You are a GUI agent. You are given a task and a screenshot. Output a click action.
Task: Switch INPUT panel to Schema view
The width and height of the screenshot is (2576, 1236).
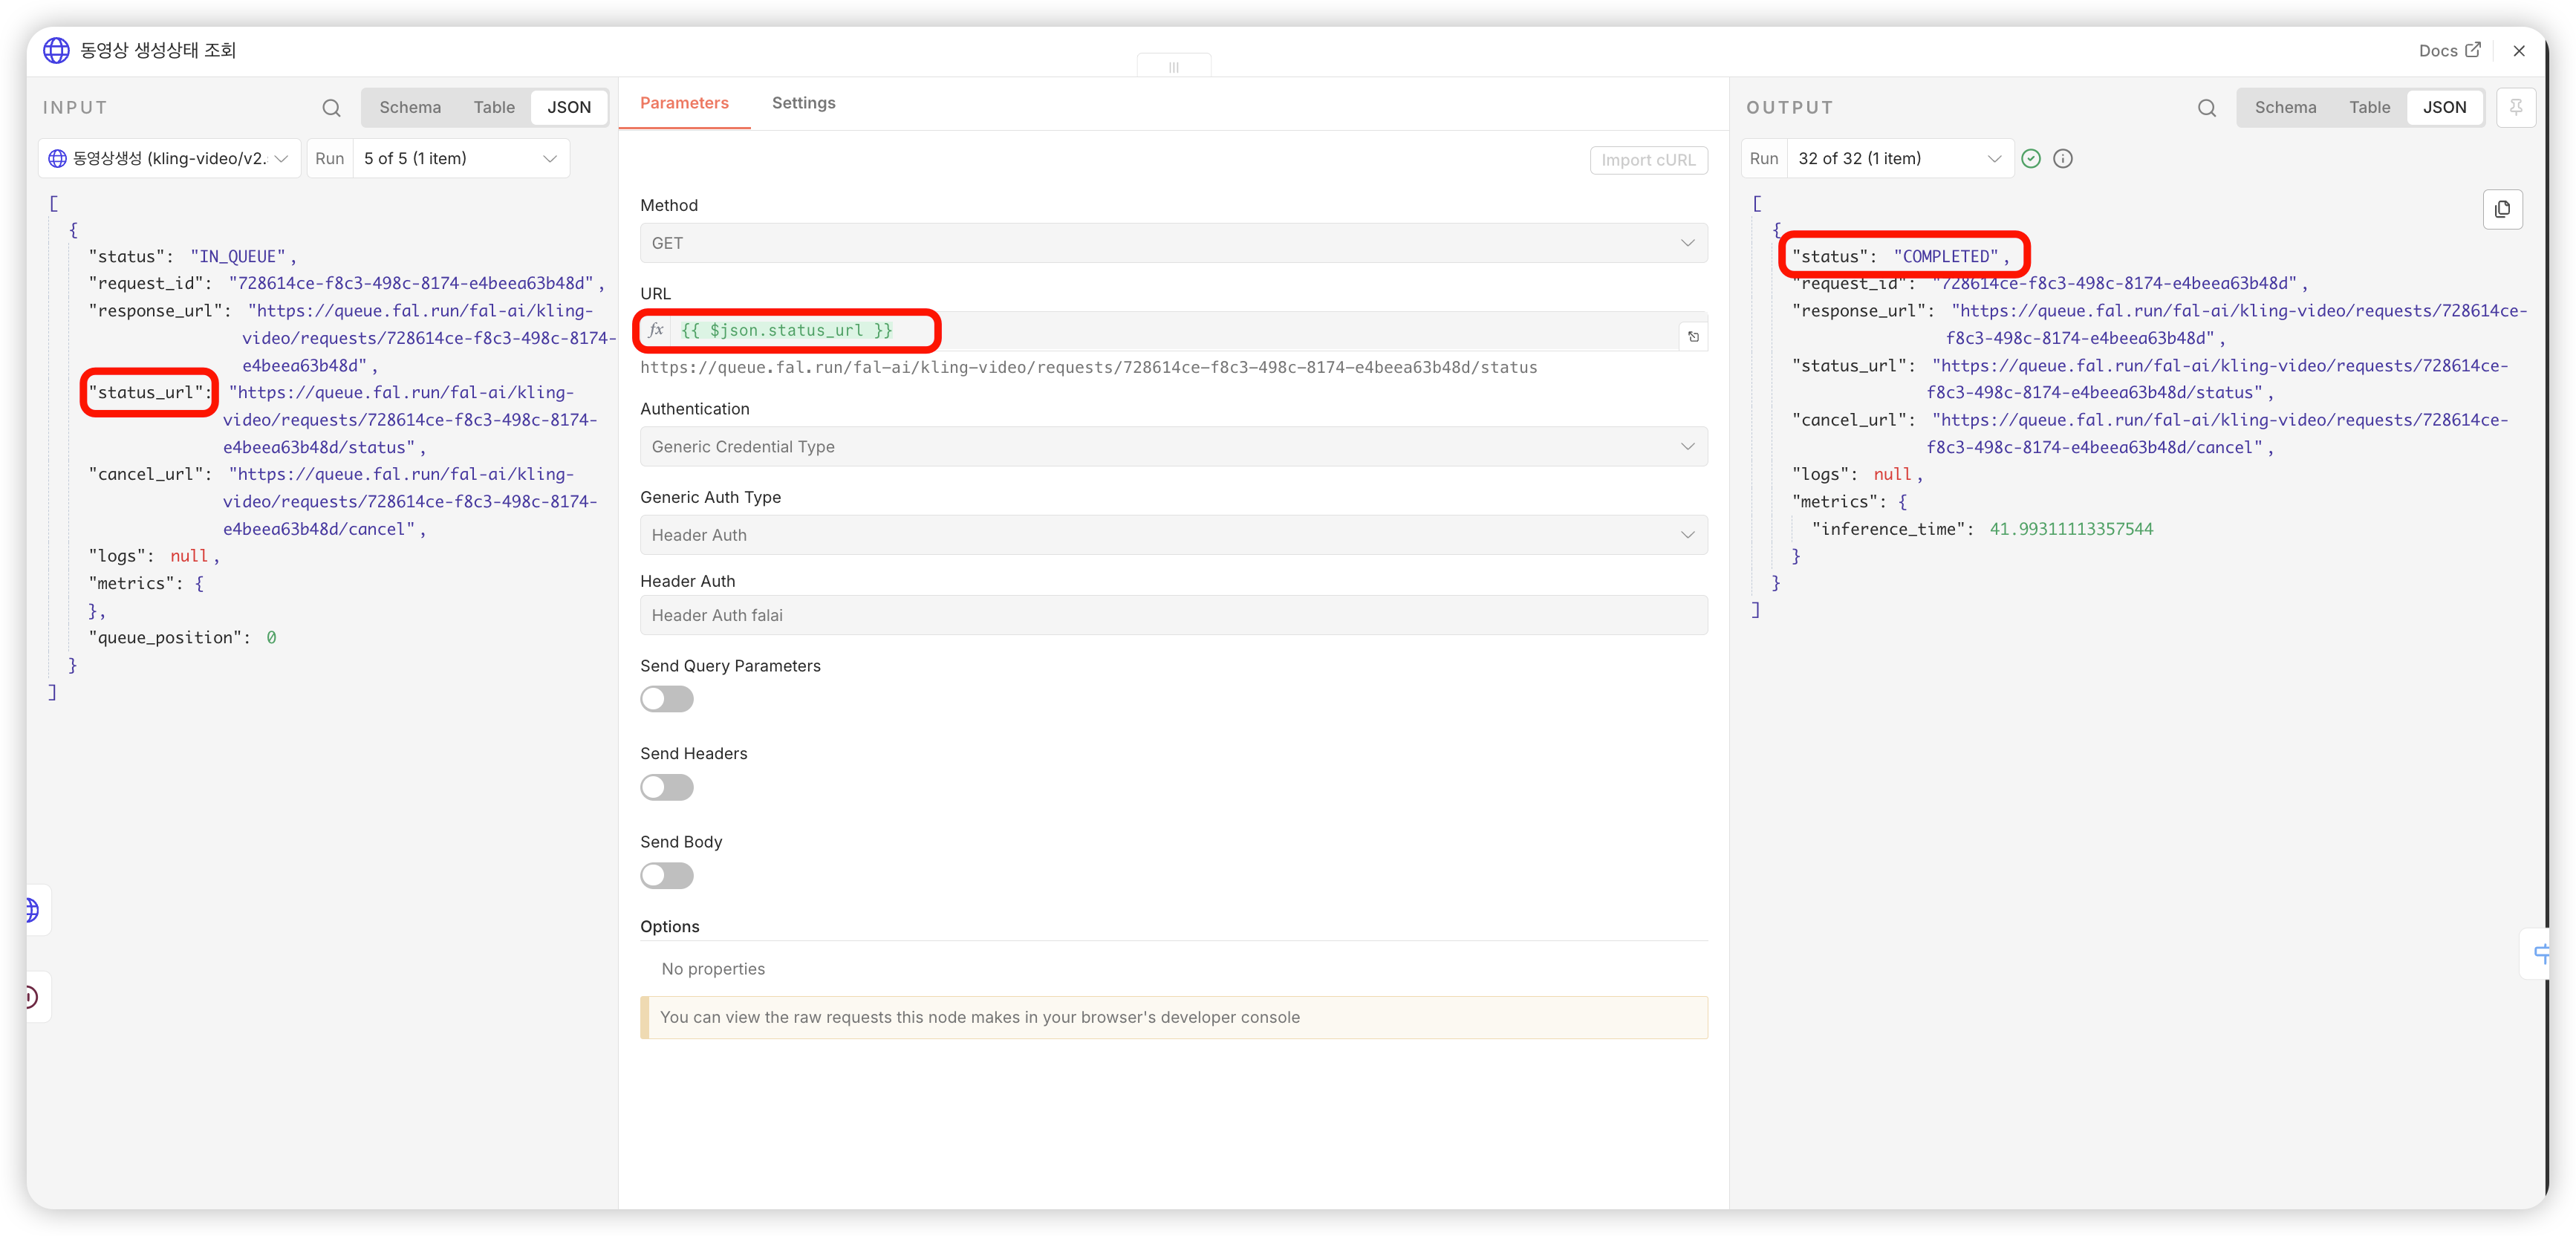point(410,107)
